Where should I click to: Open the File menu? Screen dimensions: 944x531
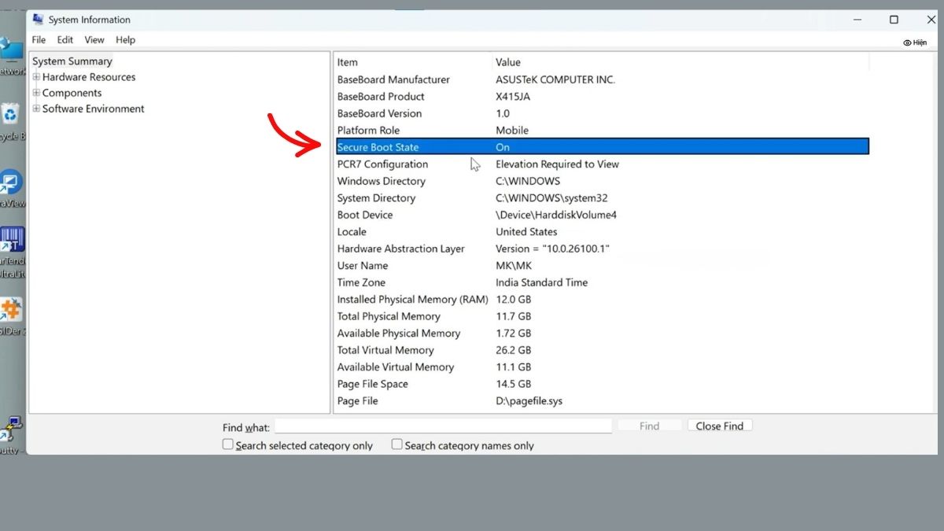pyautogui.click(x=39, y=39)
